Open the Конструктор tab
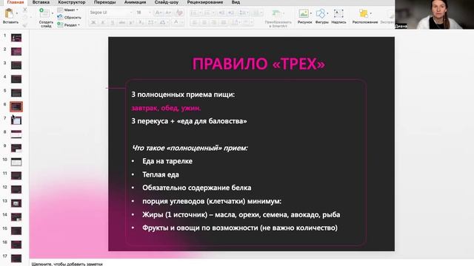This screenshot has width=474, height=266. pos(72,2)
